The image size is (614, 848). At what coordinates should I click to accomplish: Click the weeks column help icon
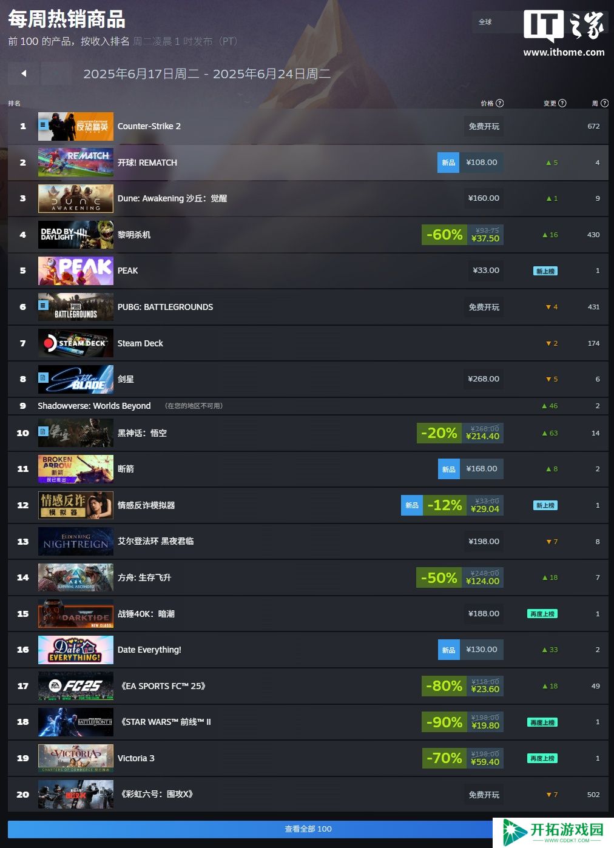tap(604, 103)
